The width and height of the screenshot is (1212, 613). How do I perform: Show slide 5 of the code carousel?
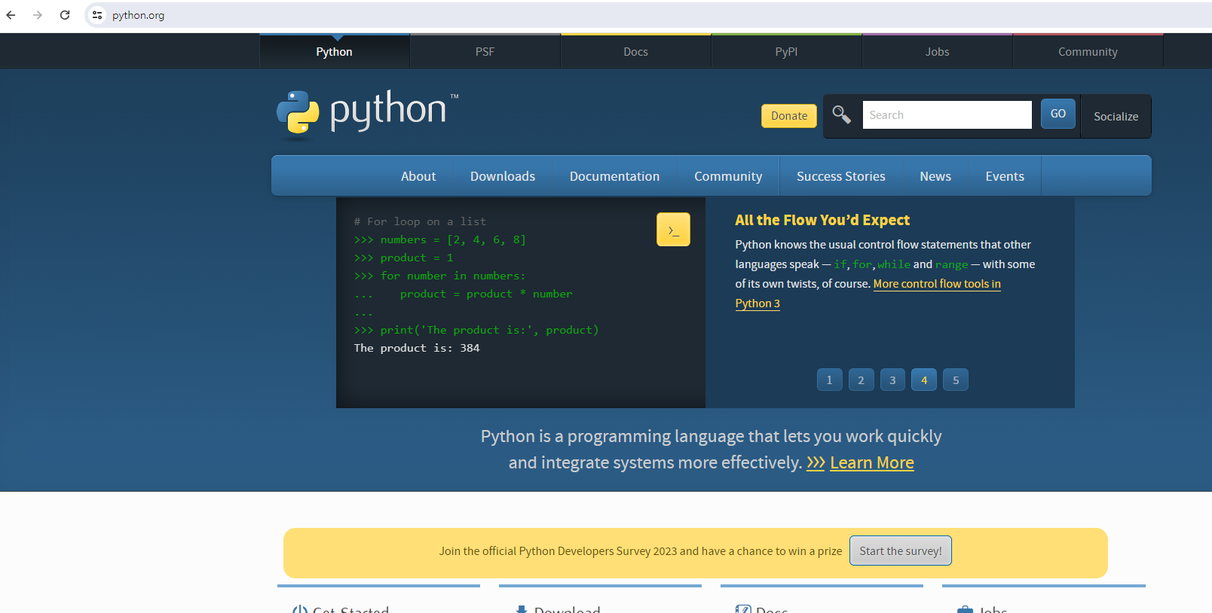[956, 380]
